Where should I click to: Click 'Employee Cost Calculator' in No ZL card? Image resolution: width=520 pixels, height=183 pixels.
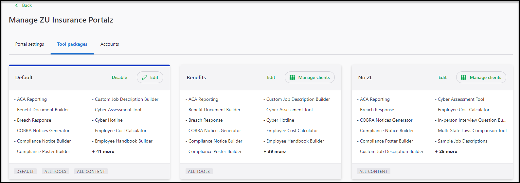click(x=464, y=110)
